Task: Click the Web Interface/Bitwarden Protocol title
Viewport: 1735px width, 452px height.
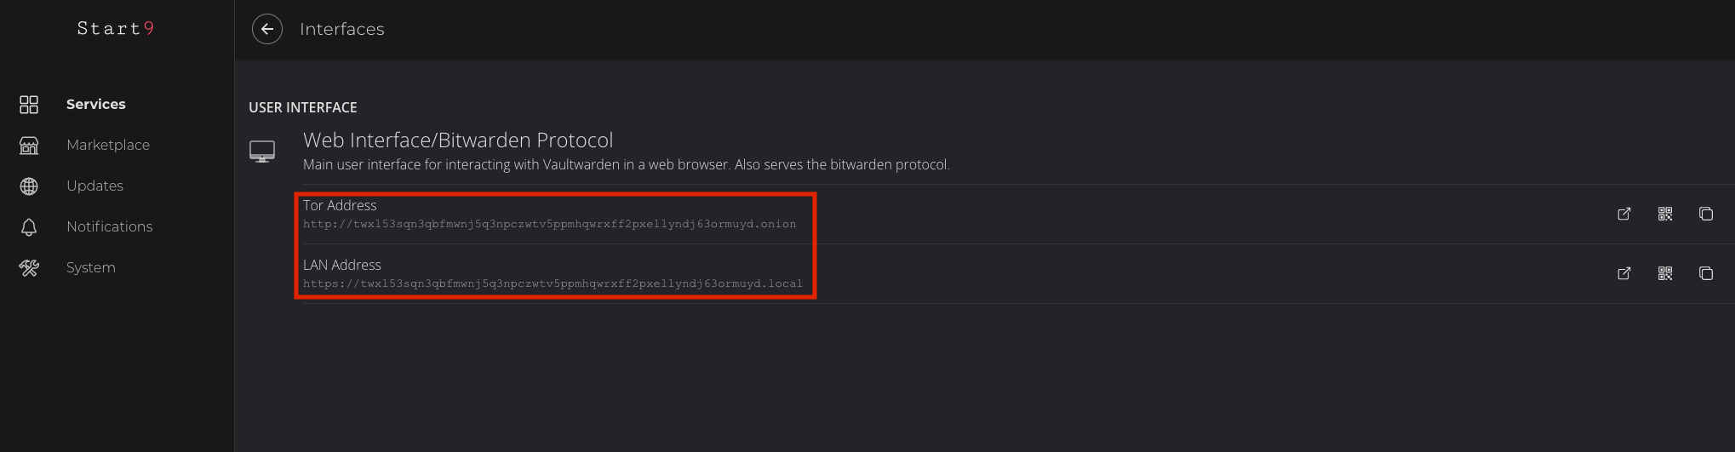Action: (458, 140)
